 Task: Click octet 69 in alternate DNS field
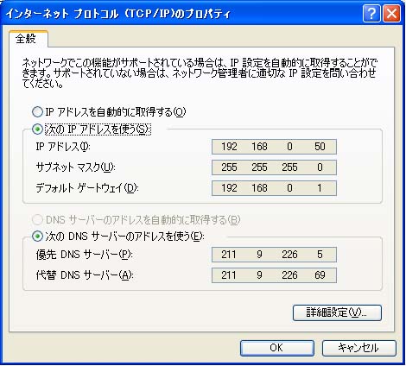pyautogui.click(x=320, y=275)
